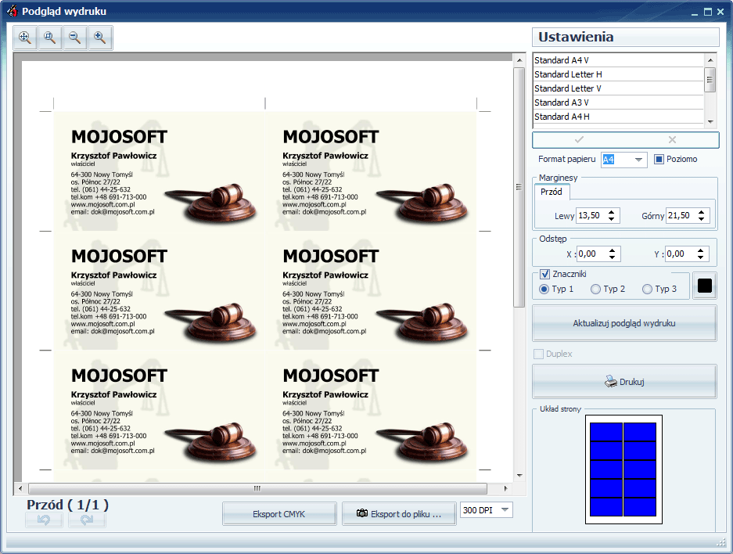Click the preview vertical scrollbar up arrow
This screenshot has width=733, height=554.
click(x=519, y=60)
